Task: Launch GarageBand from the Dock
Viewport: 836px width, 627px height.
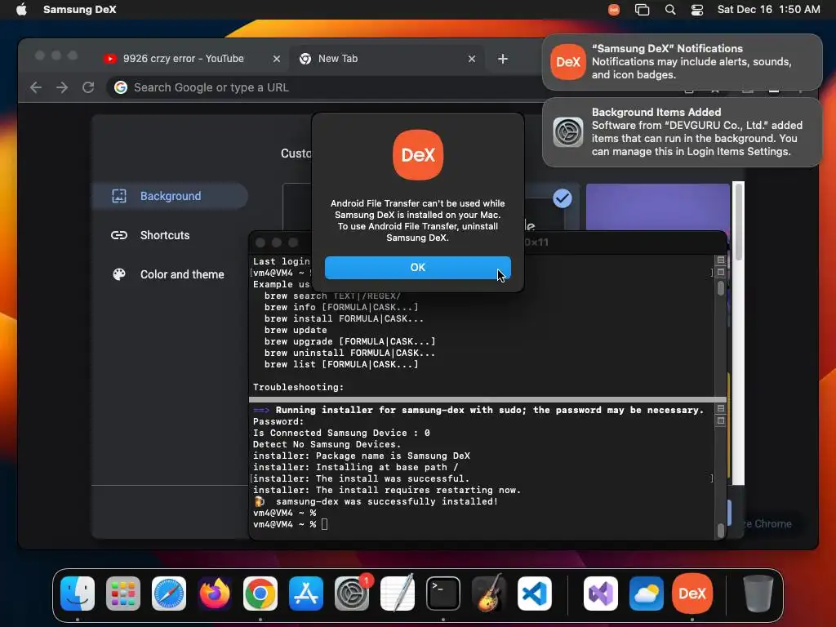Action: [x=489, y=593]
